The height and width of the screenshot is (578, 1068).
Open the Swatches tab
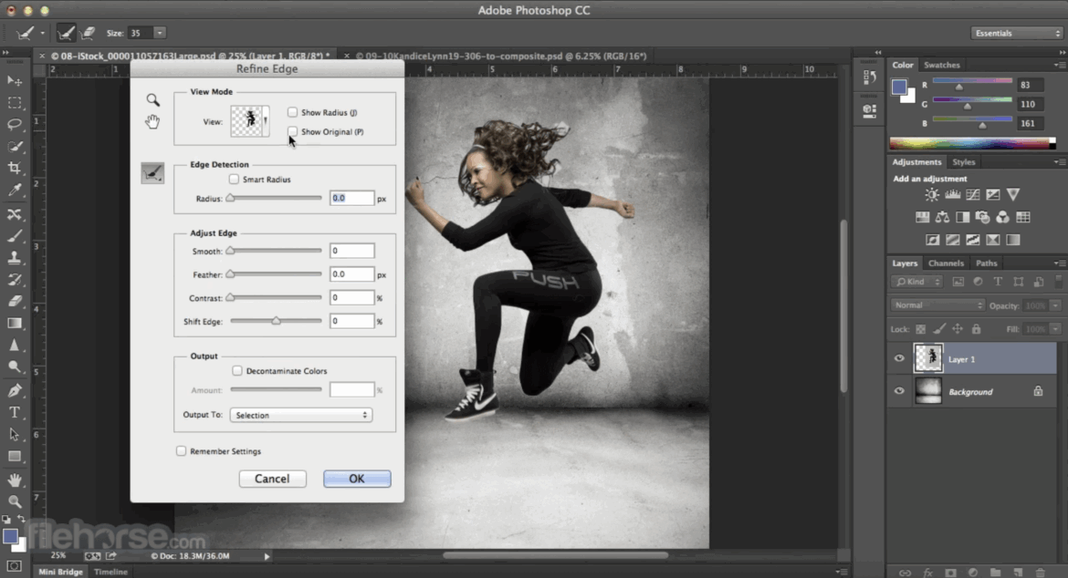point(941,65)
